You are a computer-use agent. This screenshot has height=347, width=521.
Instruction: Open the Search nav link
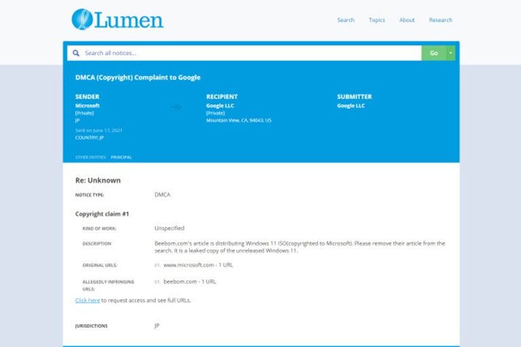pyautogui.click(x=345, y=20)
